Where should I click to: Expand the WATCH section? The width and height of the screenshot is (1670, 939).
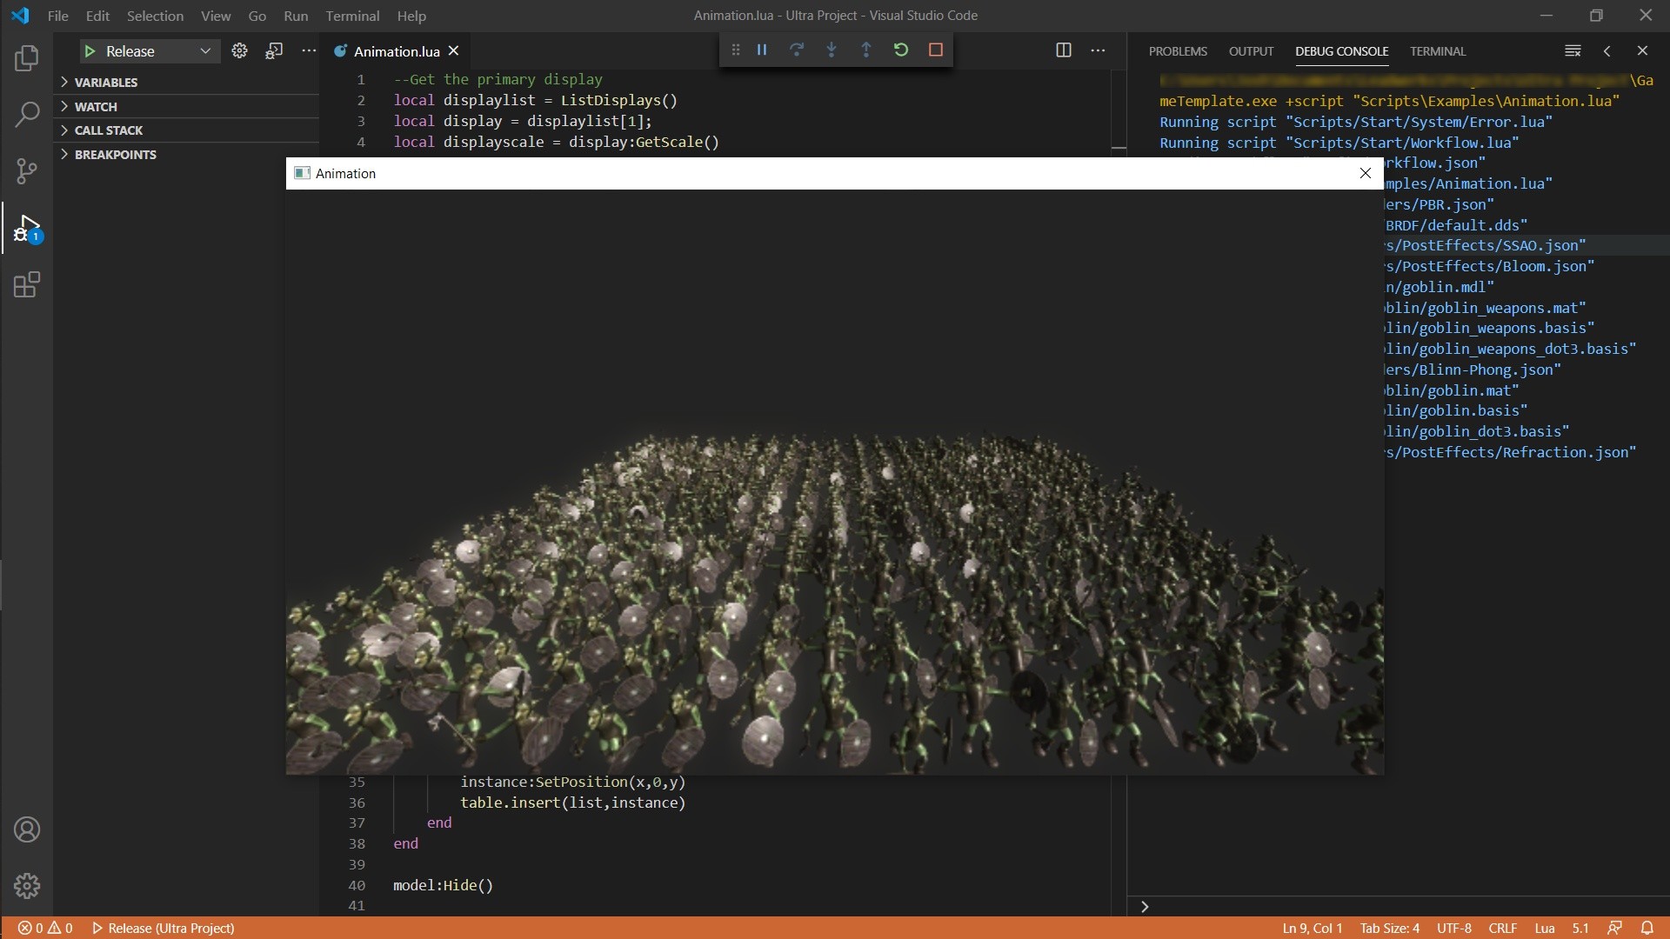(x=94, y=106)
